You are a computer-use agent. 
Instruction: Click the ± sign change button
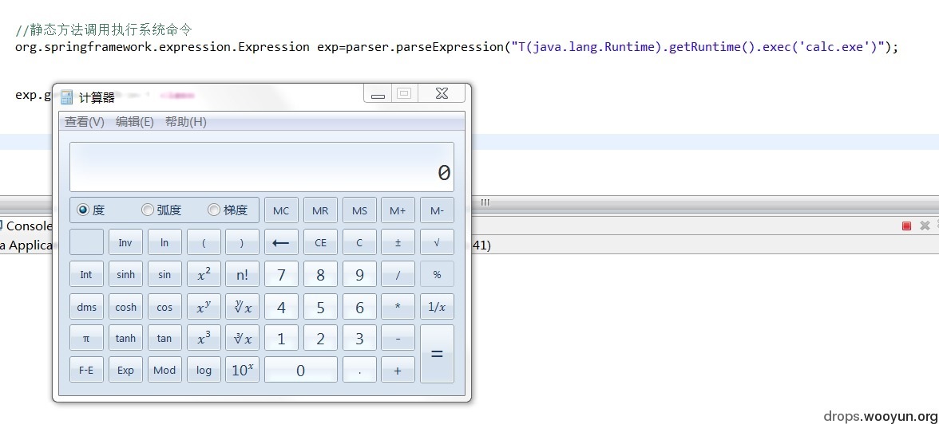(398, 242)
